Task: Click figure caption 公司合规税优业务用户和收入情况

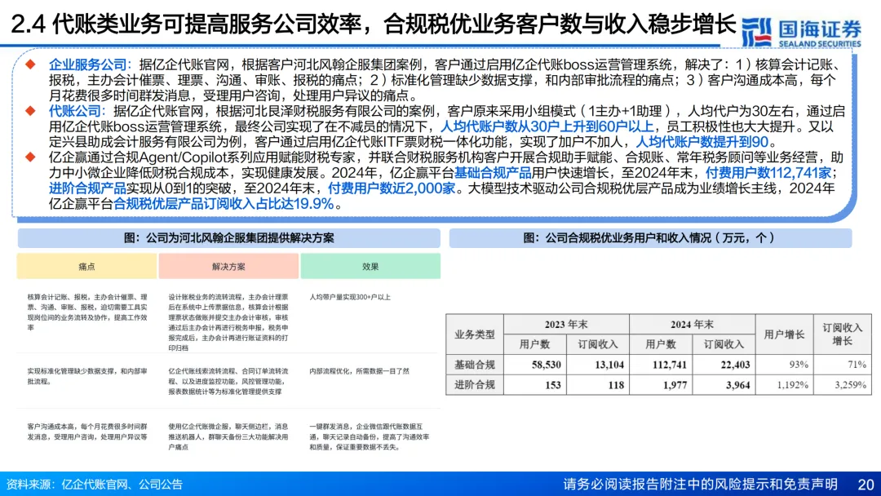Action: [x=649, y=238]
